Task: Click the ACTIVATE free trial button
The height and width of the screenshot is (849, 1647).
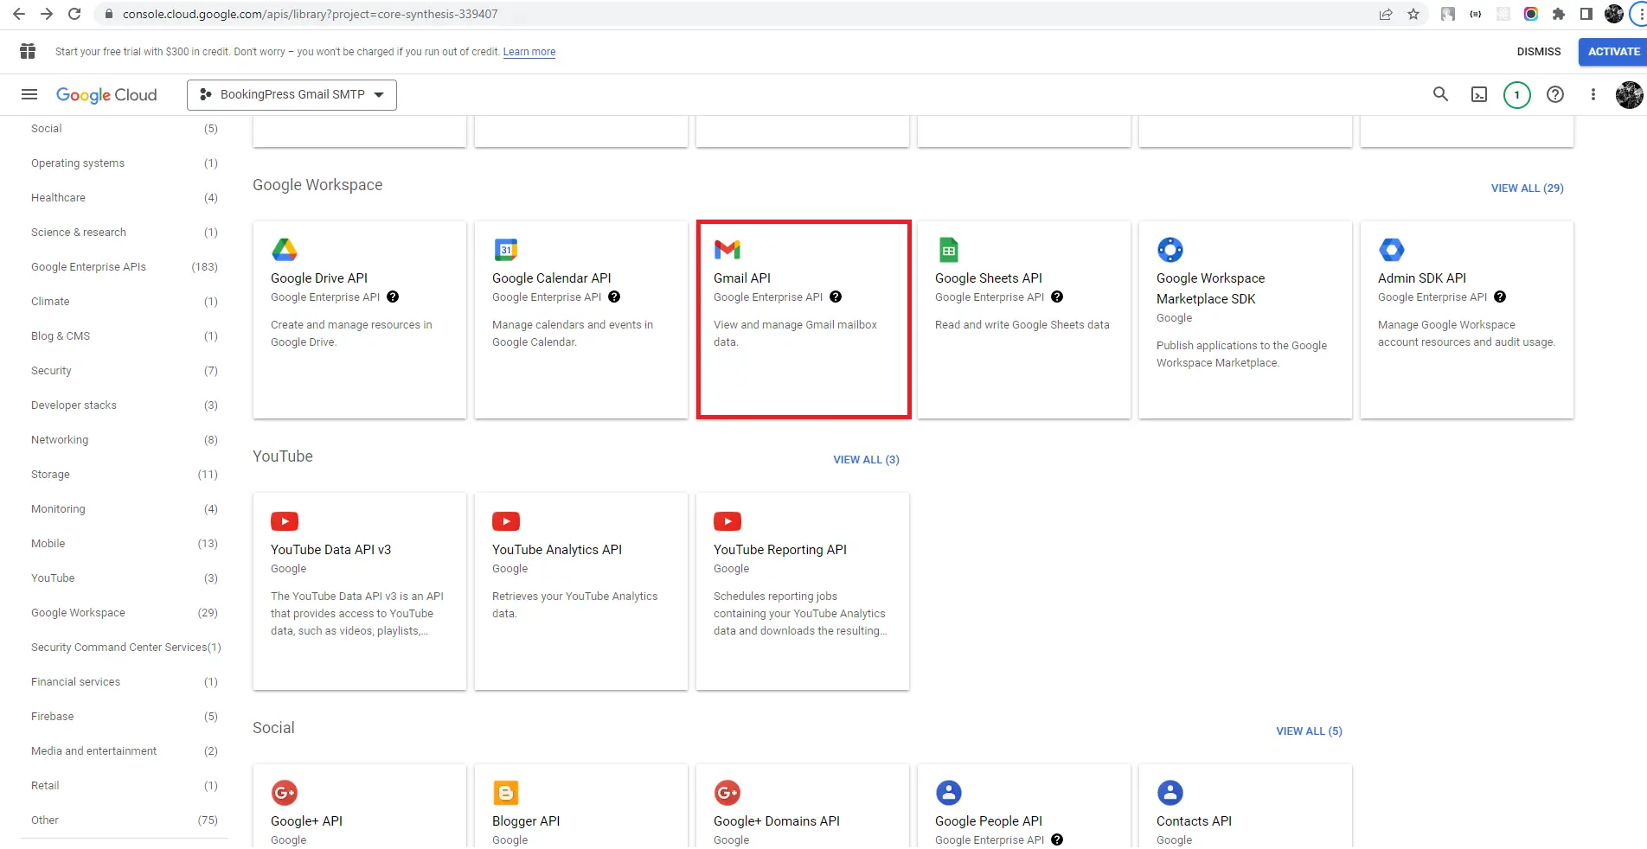Action: pyautogui.click(x=1612, y=52)
